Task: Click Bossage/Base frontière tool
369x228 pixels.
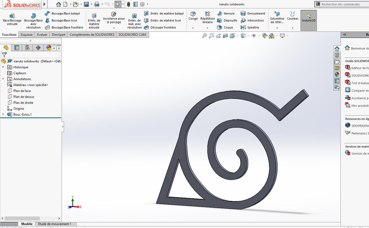Action: coord(64,27)
